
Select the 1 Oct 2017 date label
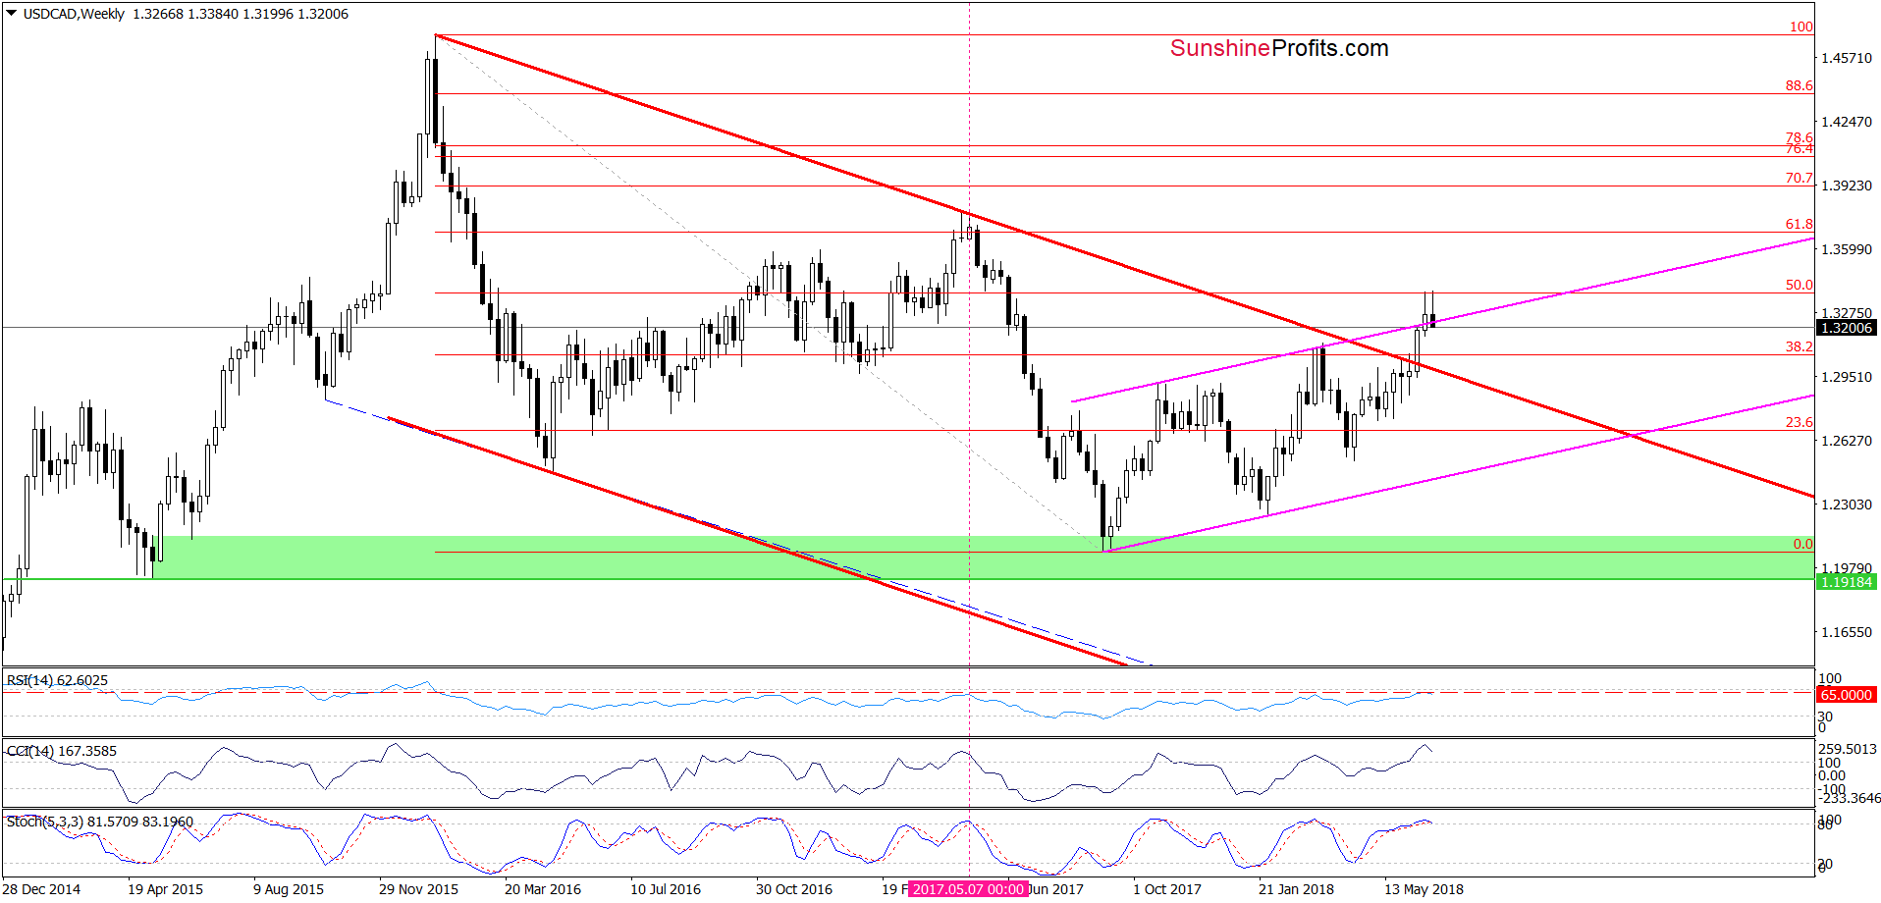[x=1167, y=889]
